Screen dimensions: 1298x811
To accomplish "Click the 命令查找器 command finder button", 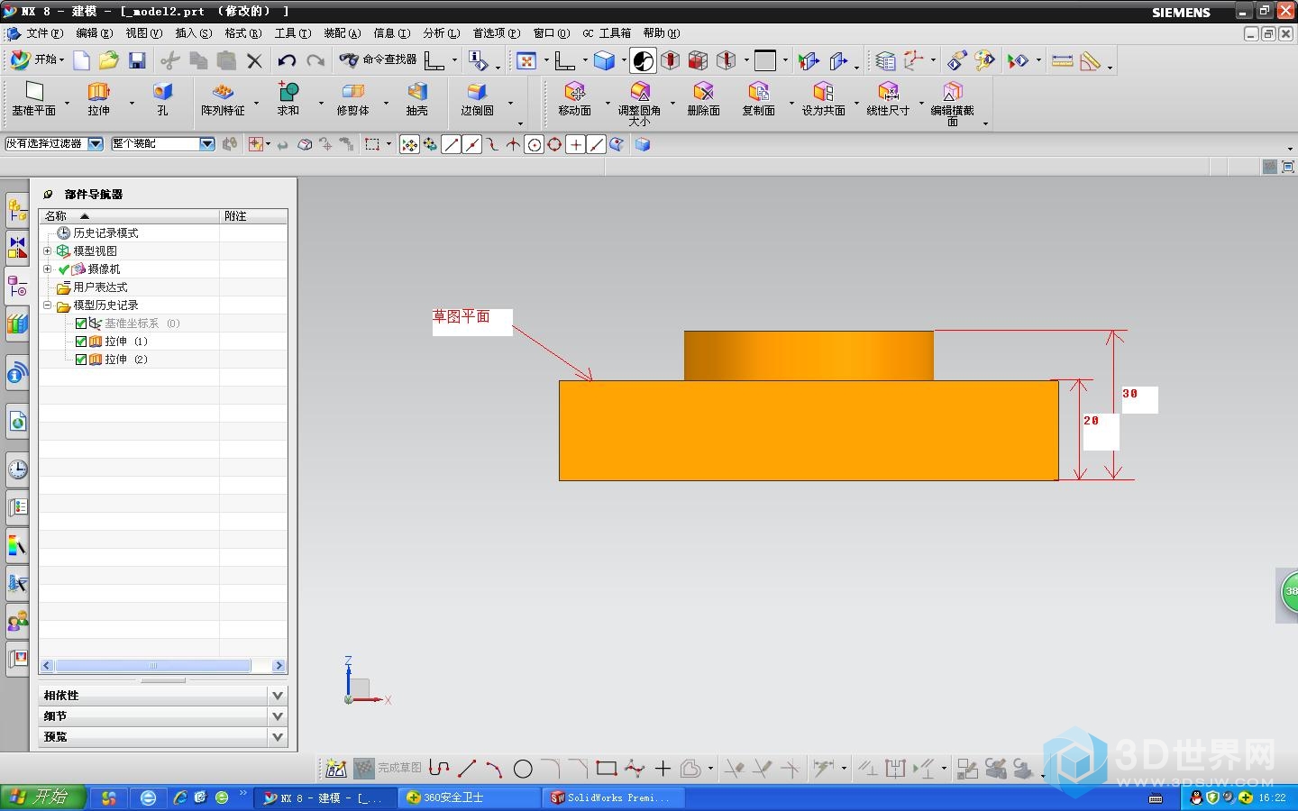I will pos(378,60).
